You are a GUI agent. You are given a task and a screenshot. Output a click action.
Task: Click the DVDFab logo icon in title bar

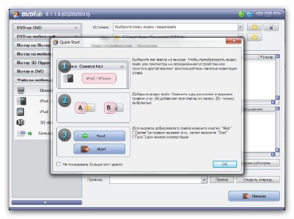point(16,14)
